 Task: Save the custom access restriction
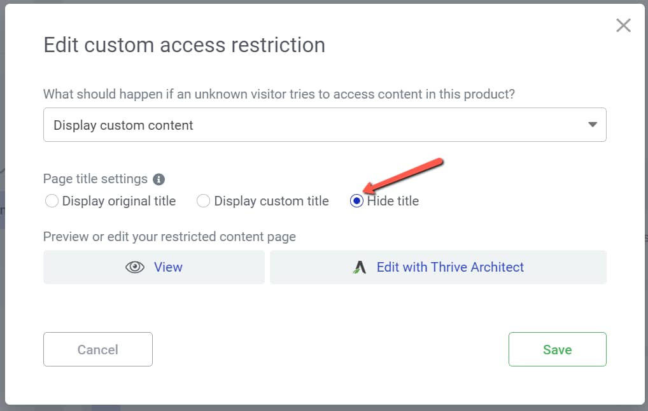click(557, 349)
